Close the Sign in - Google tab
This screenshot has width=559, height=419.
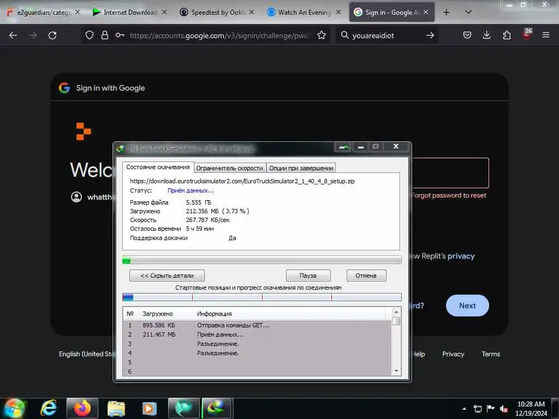pos(426,12)
